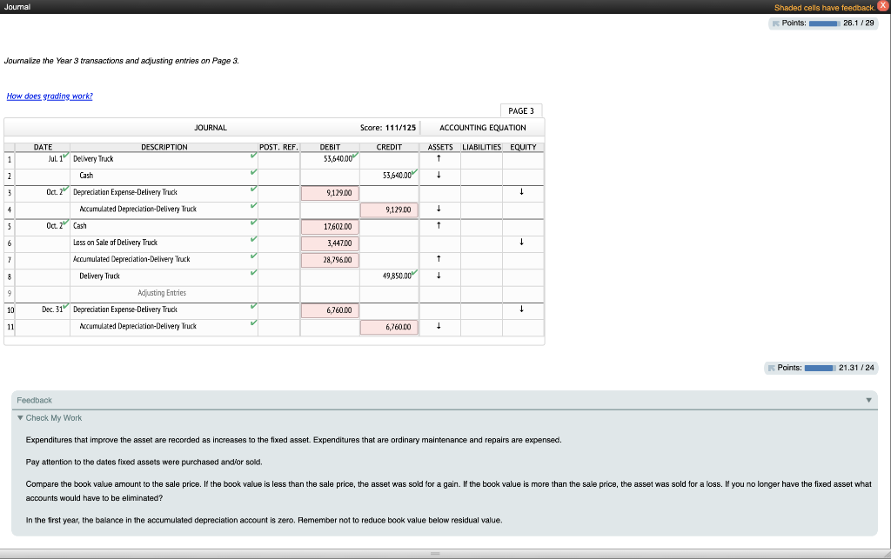Click the Points arrow icon beside 21.31 / 24
Viewport: 891px width, 559px height.
click(774, 368)
